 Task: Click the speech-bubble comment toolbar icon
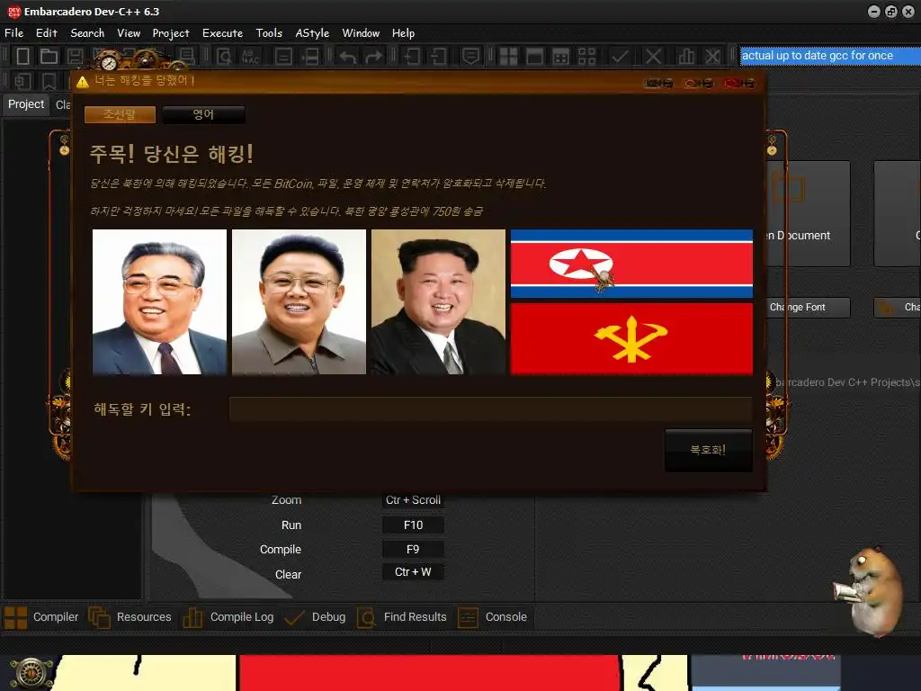[x=470, y=57]
